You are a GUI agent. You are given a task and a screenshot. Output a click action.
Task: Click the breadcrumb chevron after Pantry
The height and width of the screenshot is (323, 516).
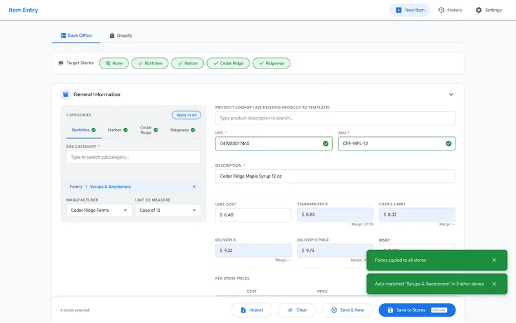[86, 187]
